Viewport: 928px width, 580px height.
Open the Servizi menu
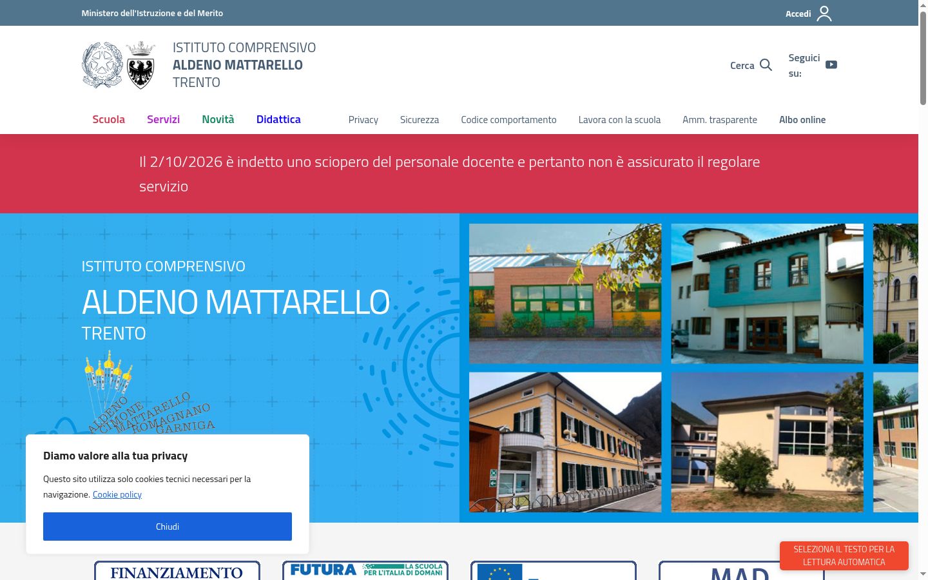coord(163,119)
